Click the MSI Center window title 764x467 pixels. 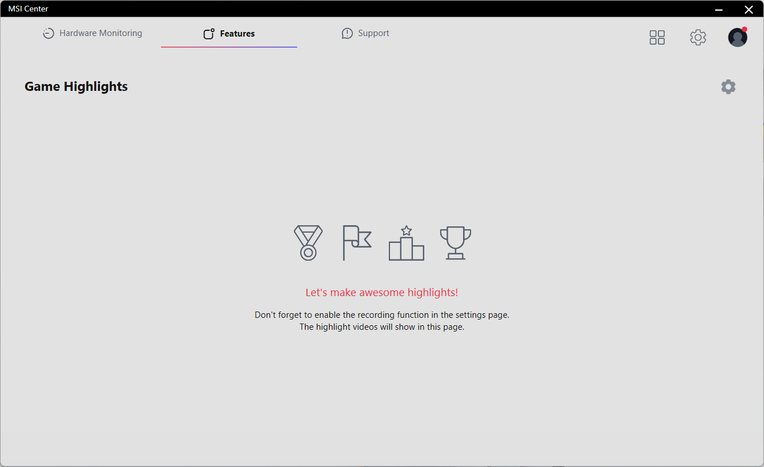(28, 9)
